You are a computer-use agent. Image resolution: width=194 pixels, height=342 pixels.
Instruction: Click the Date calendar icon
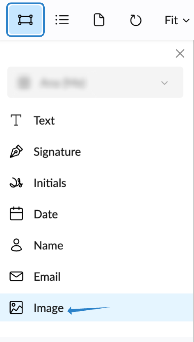16,214
